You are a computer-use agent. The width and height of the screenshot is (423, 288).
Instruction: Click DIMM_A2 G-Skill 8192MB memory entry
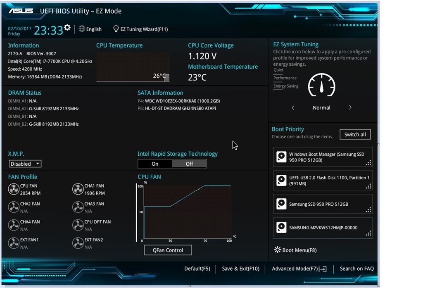[x=43, y=109]
